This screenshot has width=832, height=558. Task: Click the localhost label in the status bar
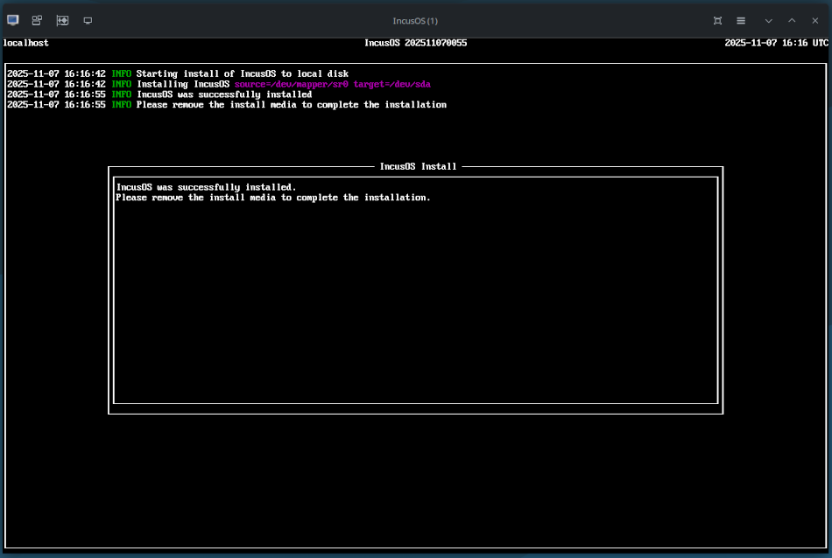(x=25, y=43)
